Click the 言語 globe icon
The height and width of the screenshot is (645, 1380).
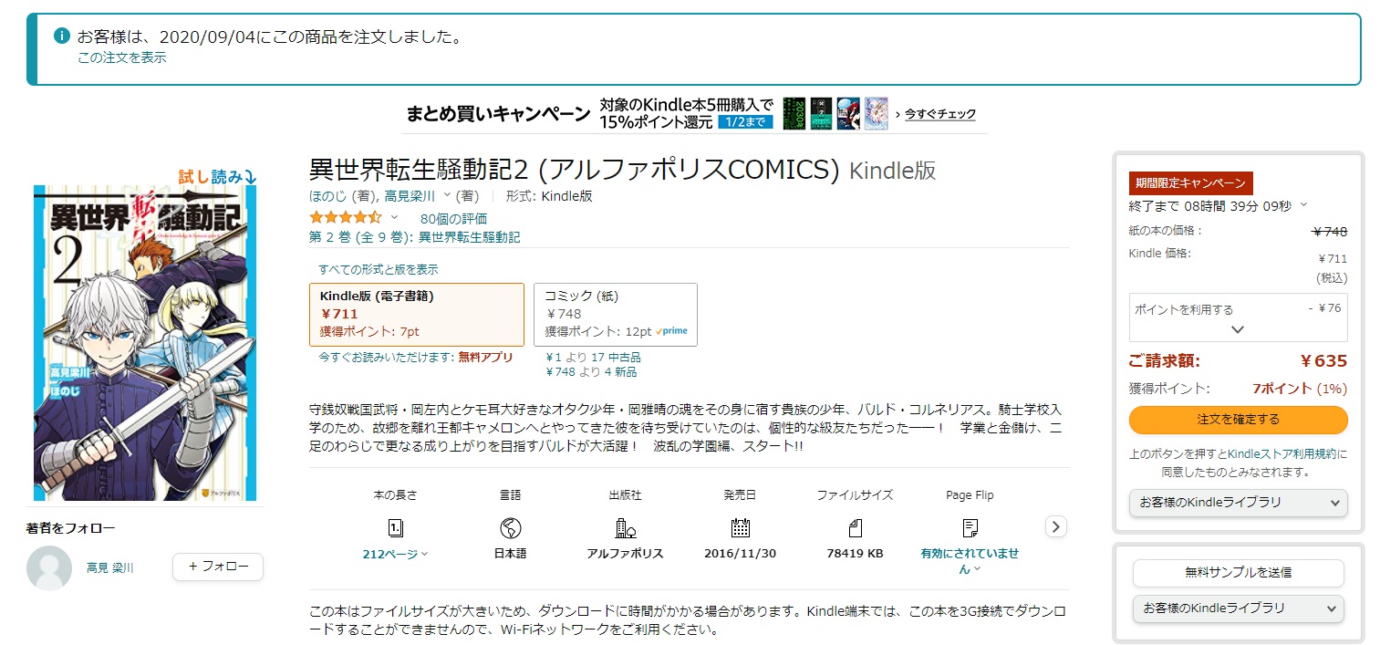(511, 527)
